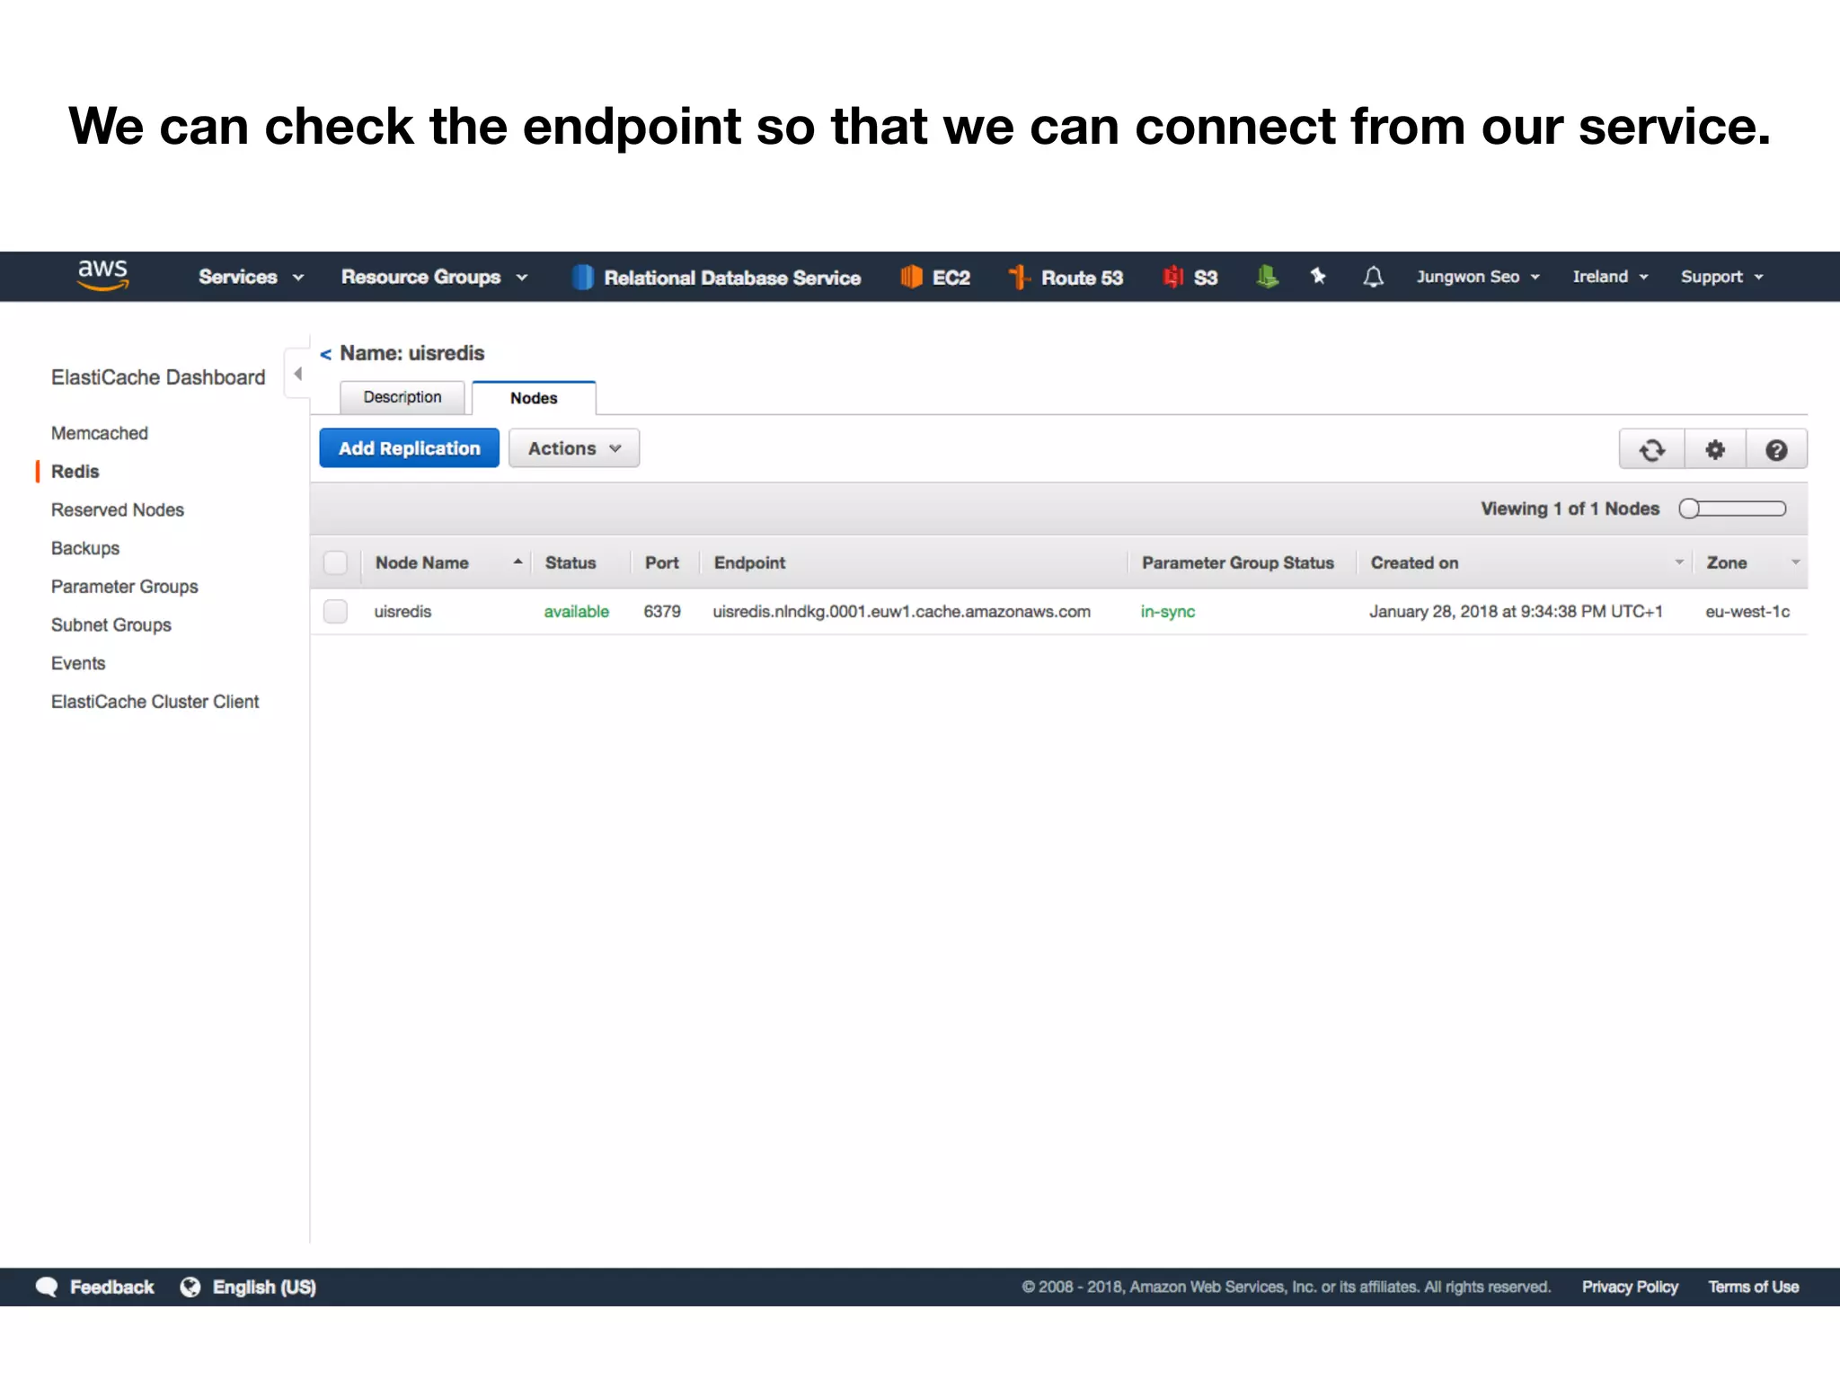The image size is (1840, 1380).
Task: Click English (US) language selector
Action: tap(264, 1287)
